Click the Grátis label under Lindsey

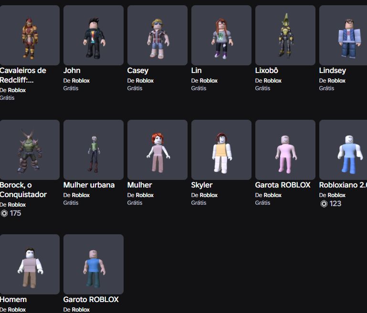click(326, 88)
